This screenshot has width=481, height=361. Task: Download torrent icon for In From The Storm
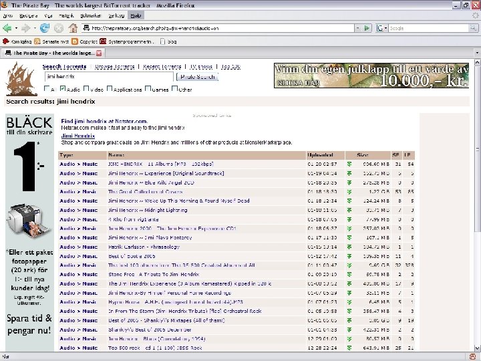(x=349, y=312)
